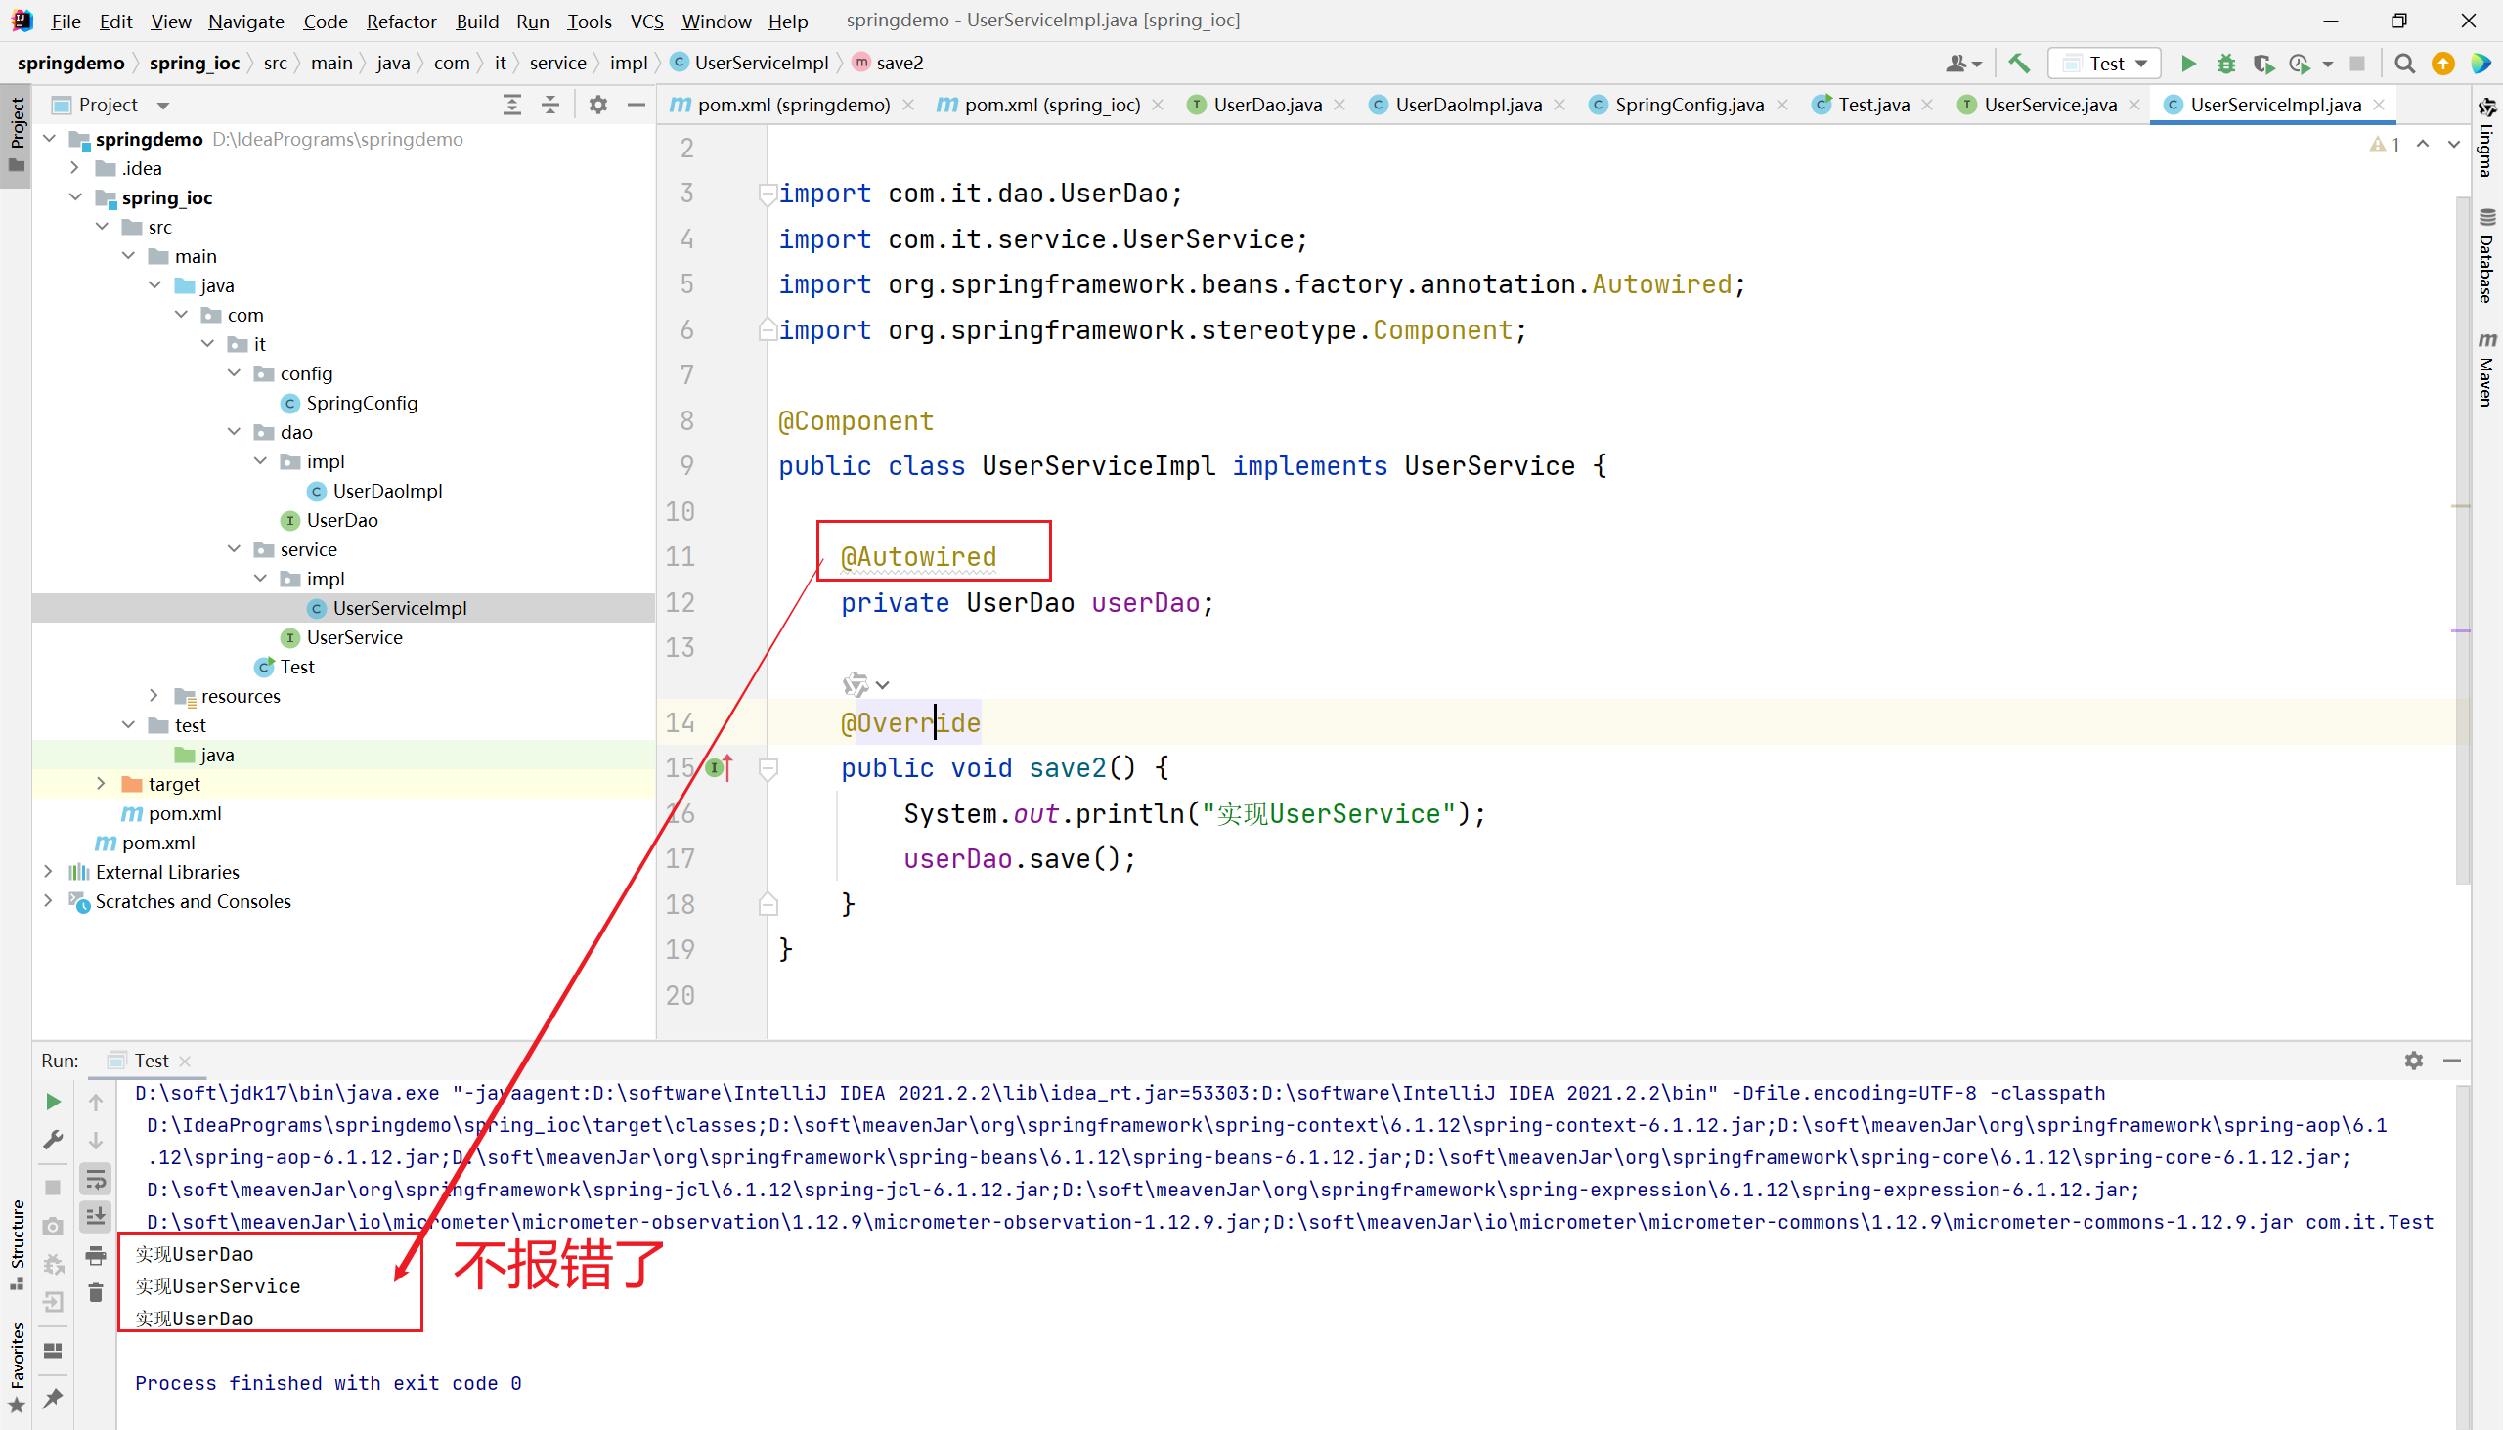The width and height of the screenshot is (2503, 1430).
Task: Click the green Run button in toolbar
Action: coord(2187,64)
